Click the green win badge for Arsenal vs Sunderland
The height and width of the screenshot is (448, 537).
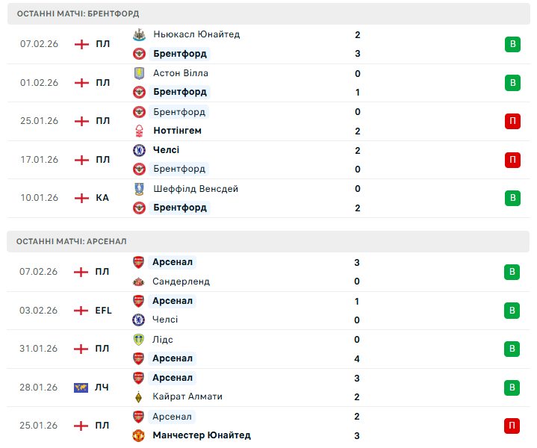(x=512, y=272)
